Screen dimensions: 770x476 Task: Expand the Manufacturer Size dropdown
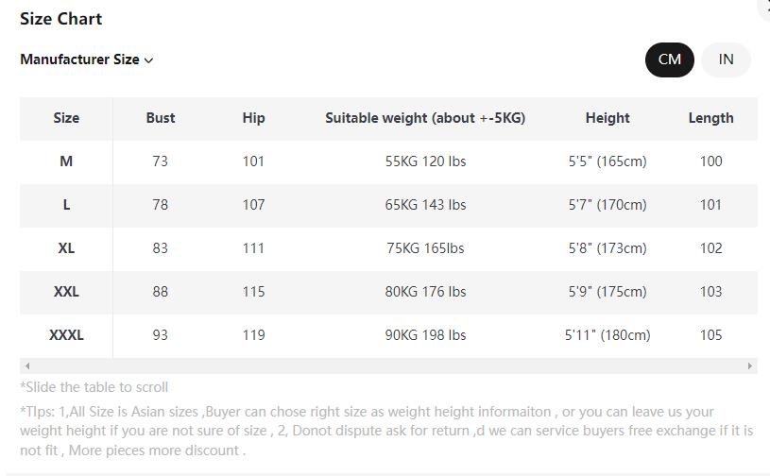click(x=87, y=59)
